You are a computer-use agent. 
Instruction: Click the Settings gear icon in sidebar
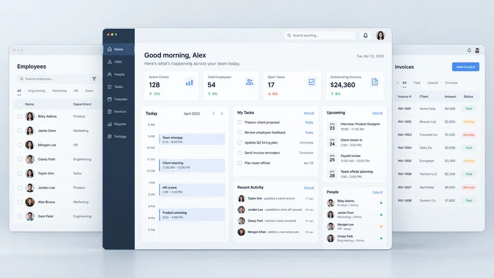[110, 136]
